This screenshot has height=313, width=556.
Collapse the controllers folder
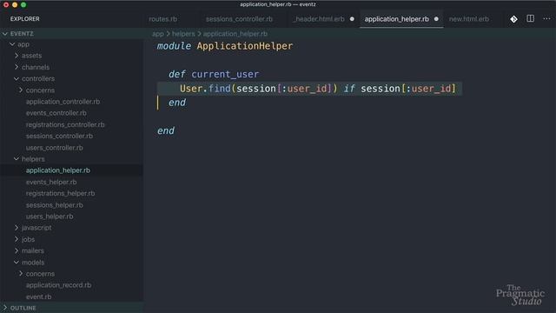17,79
